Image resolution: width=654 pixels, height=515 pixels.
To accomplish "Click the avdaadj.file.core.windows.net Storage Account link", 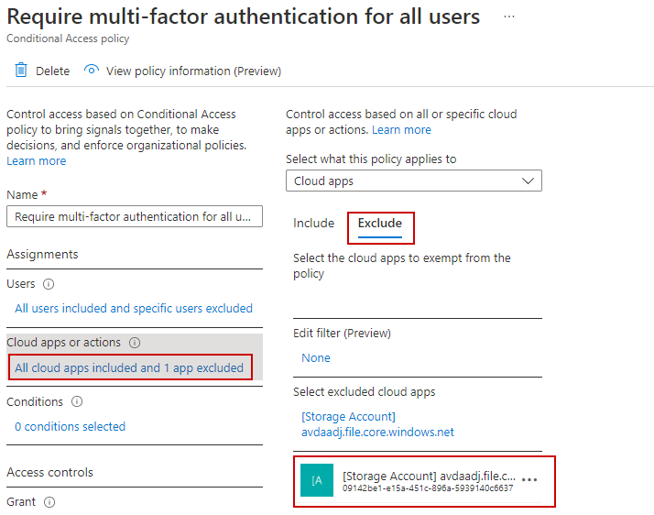I will (x=377, y=425).
